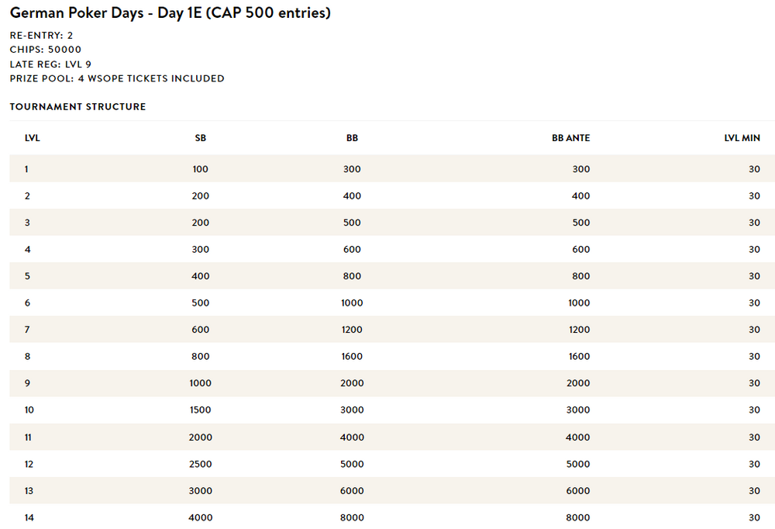Click the German Poker Days title heading
The width and height of the screenshot is (775, 529).
(170, 13)
